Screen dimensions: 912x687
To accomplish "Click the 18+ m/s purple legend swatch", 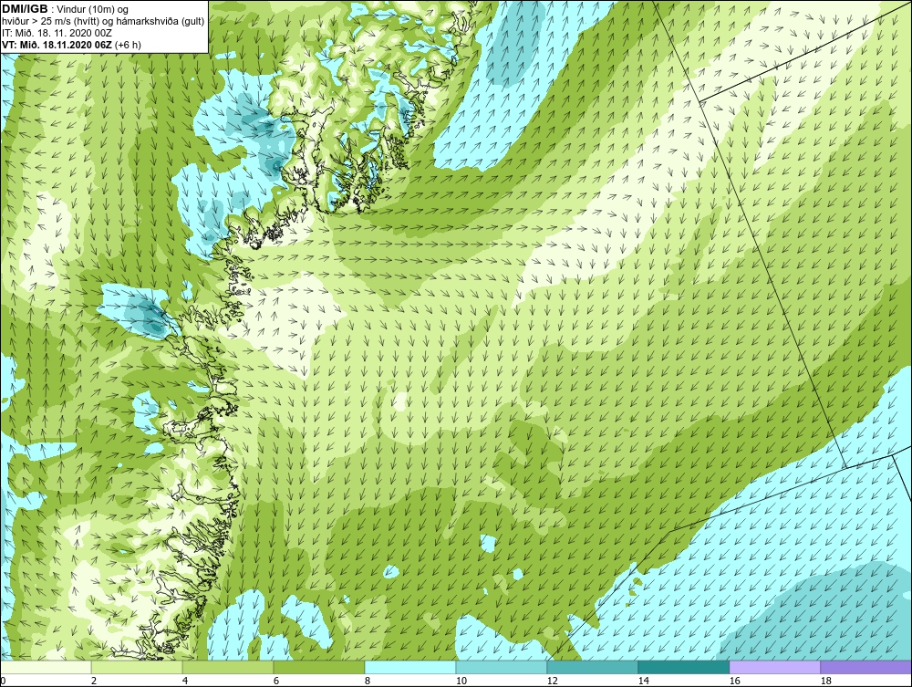I will (865, 667).
